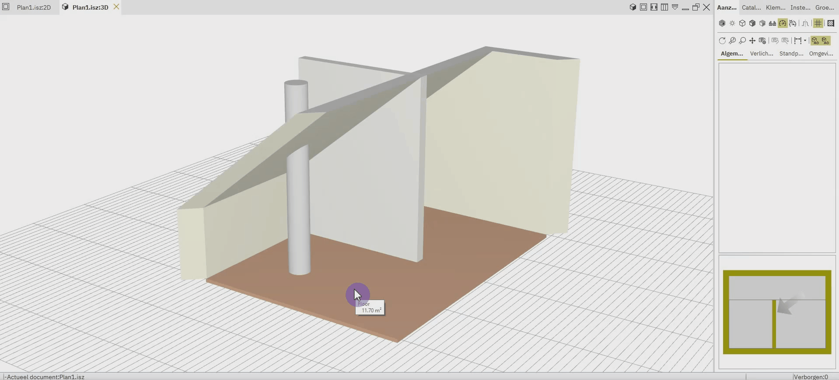Image resolution: width=839 pixels, height=380 pixels.
Task: Click the three-column layout icon
Action: 664,7
